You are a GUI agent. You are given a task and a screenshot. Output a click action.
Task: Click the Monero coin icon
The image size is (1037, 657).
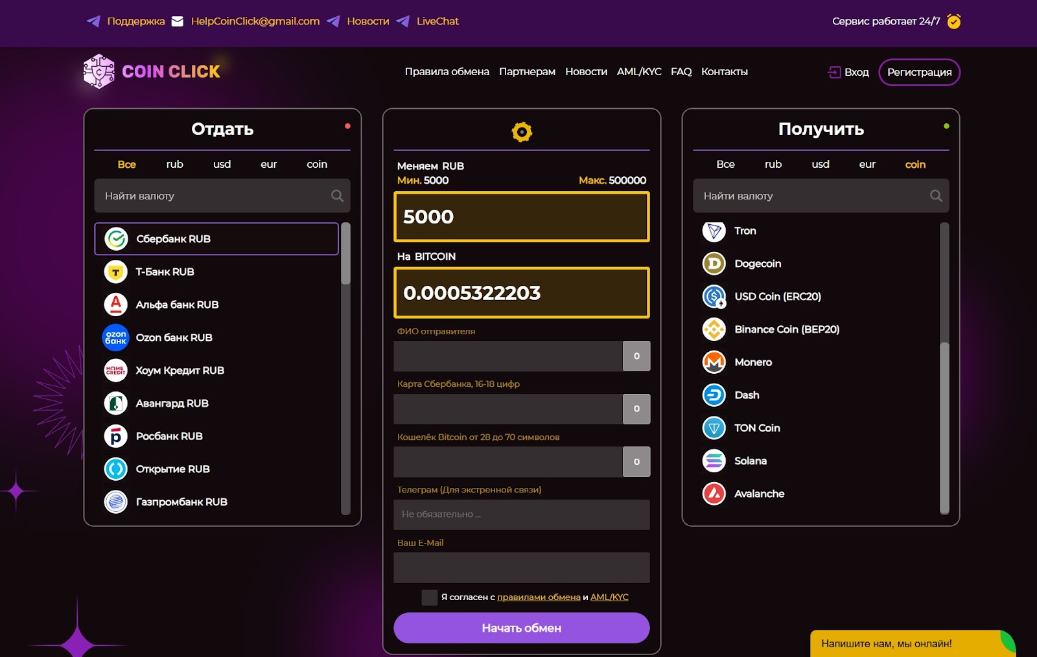[x=714, y=362]
